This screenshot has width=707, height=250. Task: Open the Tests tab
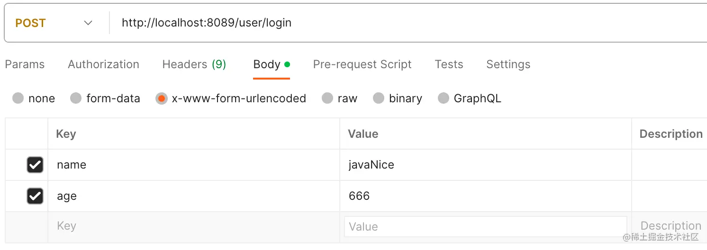click(x=449, y=64)
